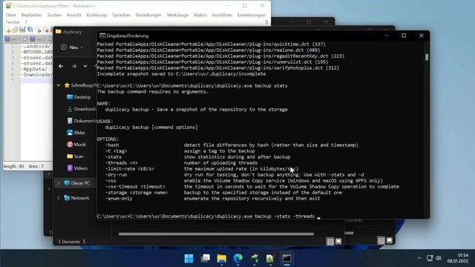
Task: Open File Explorer from the taskbar
Action: click(222, 259)
